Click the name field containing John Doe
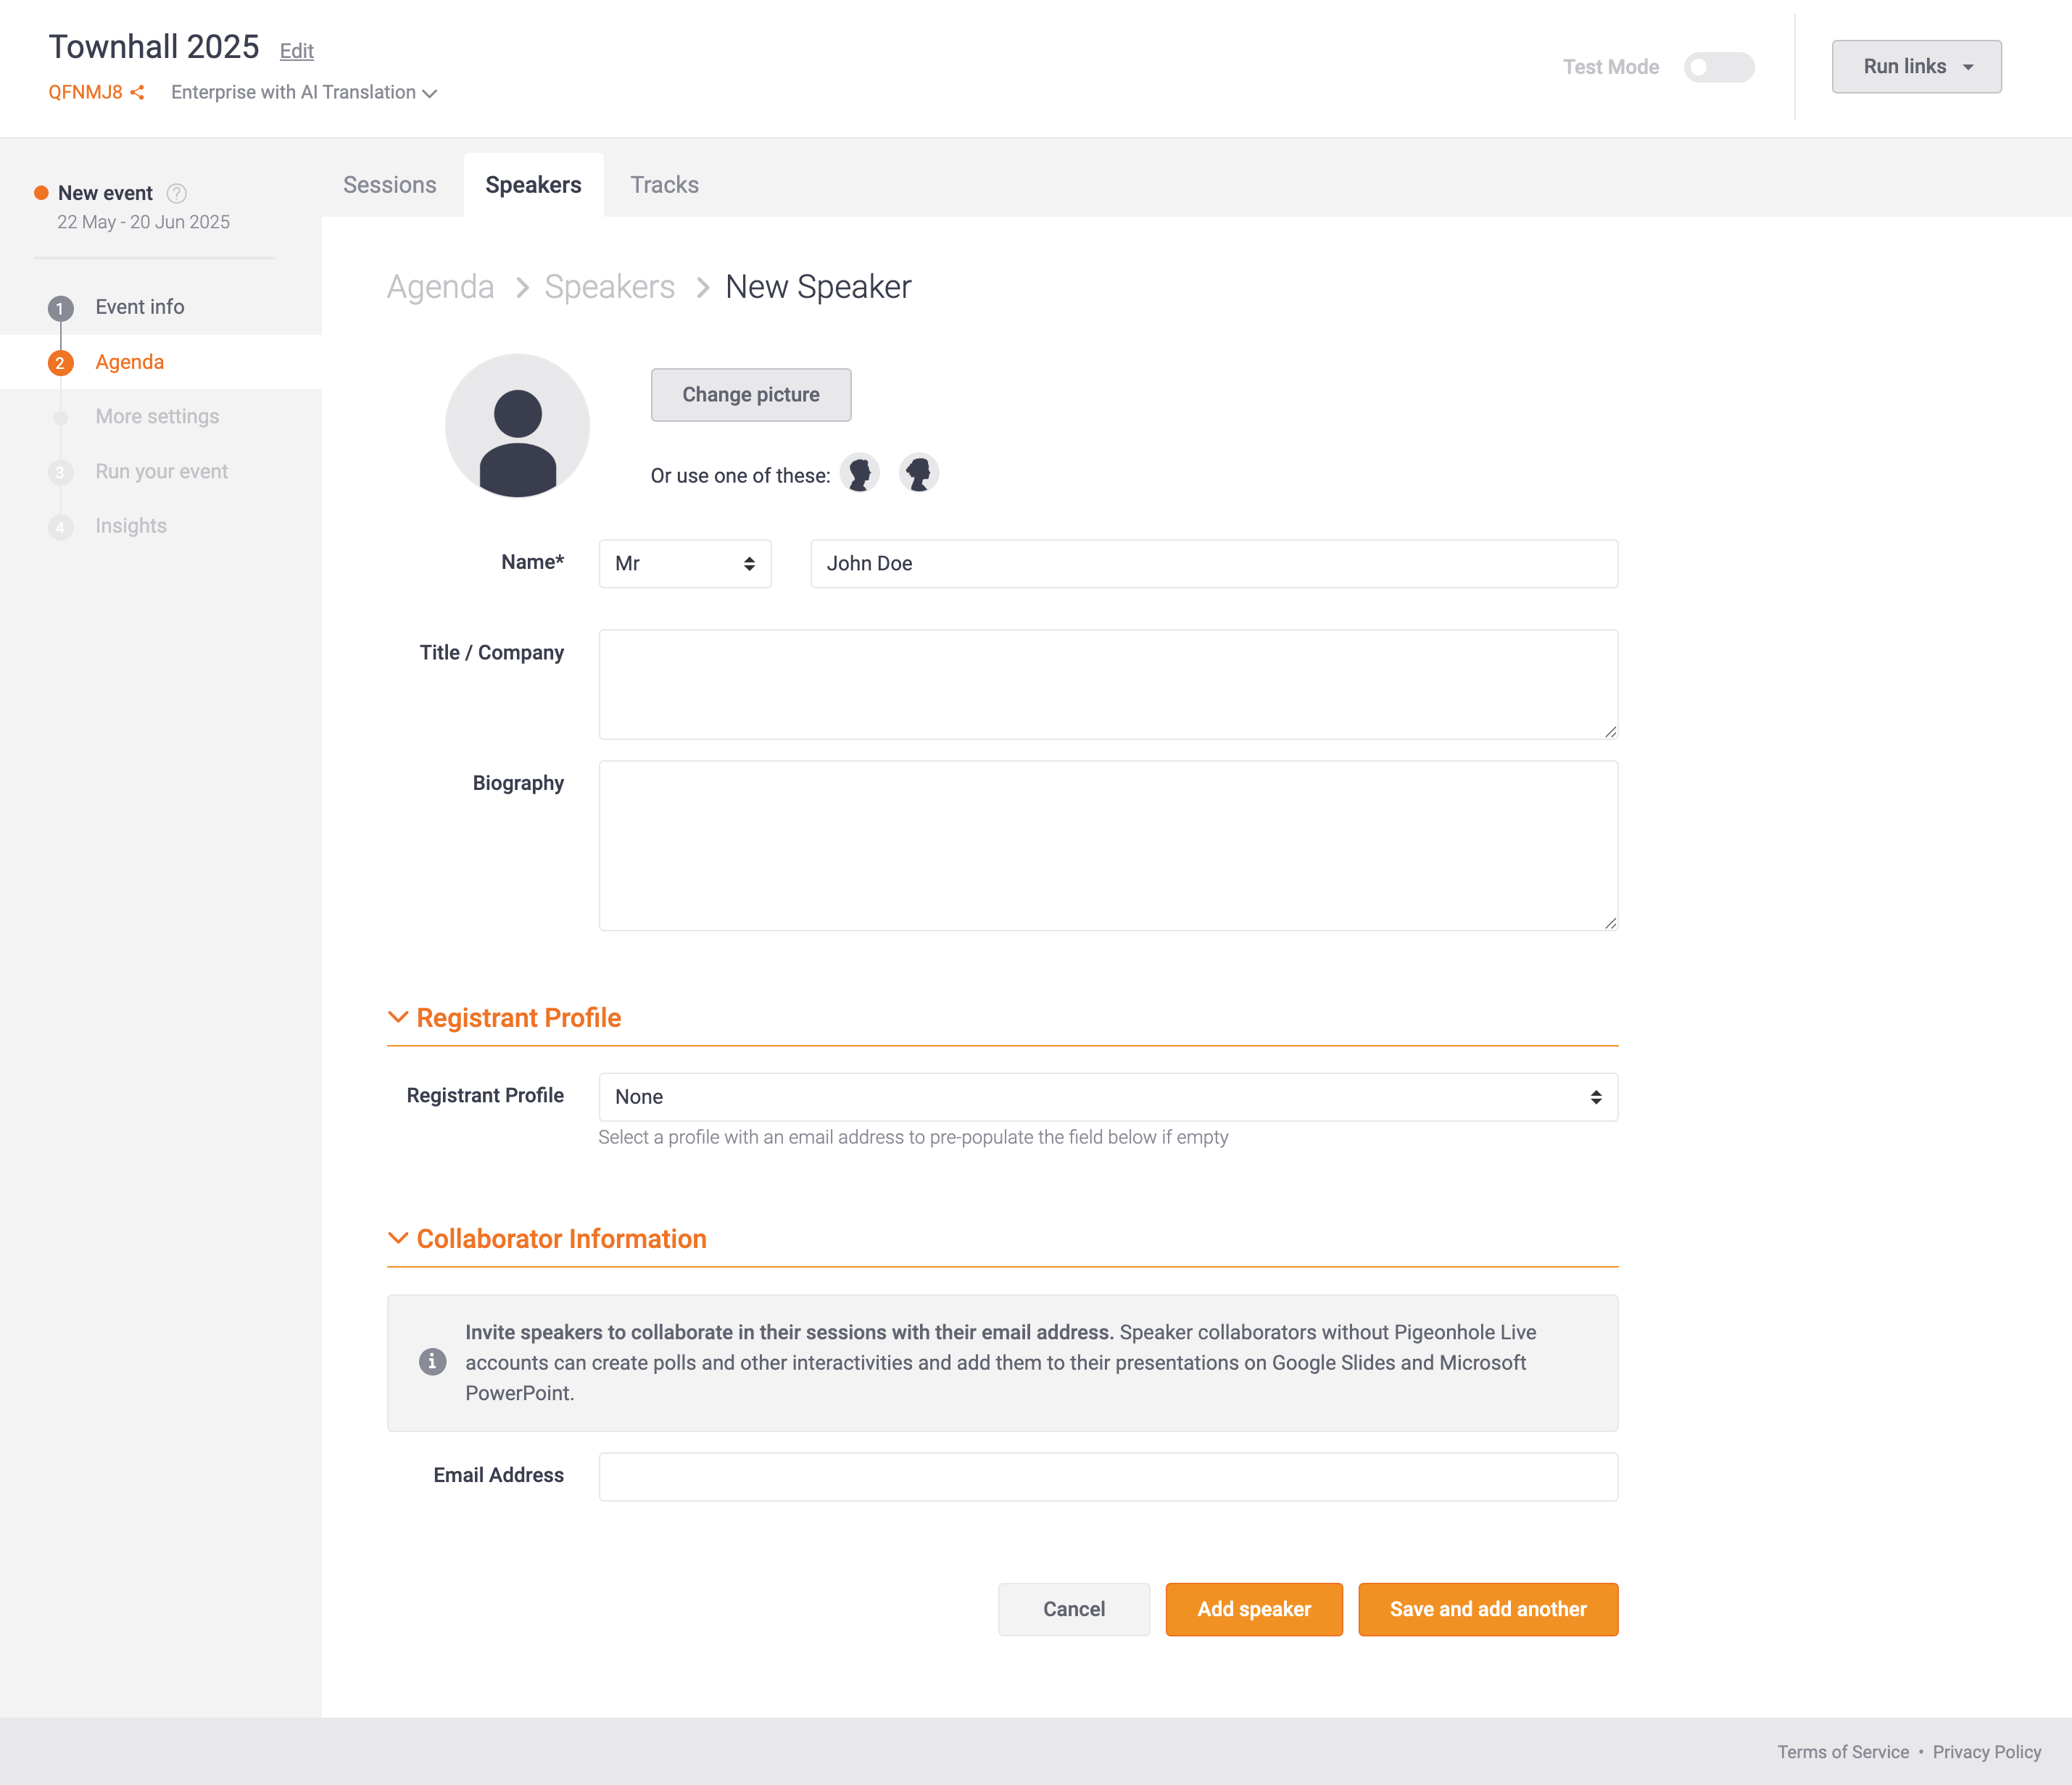The image size is (2072, 1785). point(1214,564)
